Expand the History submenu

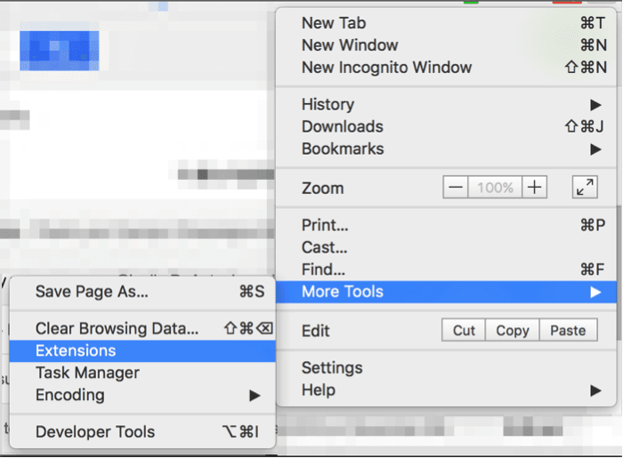(x=328, y=105)
